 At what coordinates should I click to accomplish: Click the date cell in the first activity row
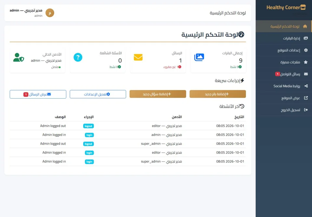pos(230,126)
